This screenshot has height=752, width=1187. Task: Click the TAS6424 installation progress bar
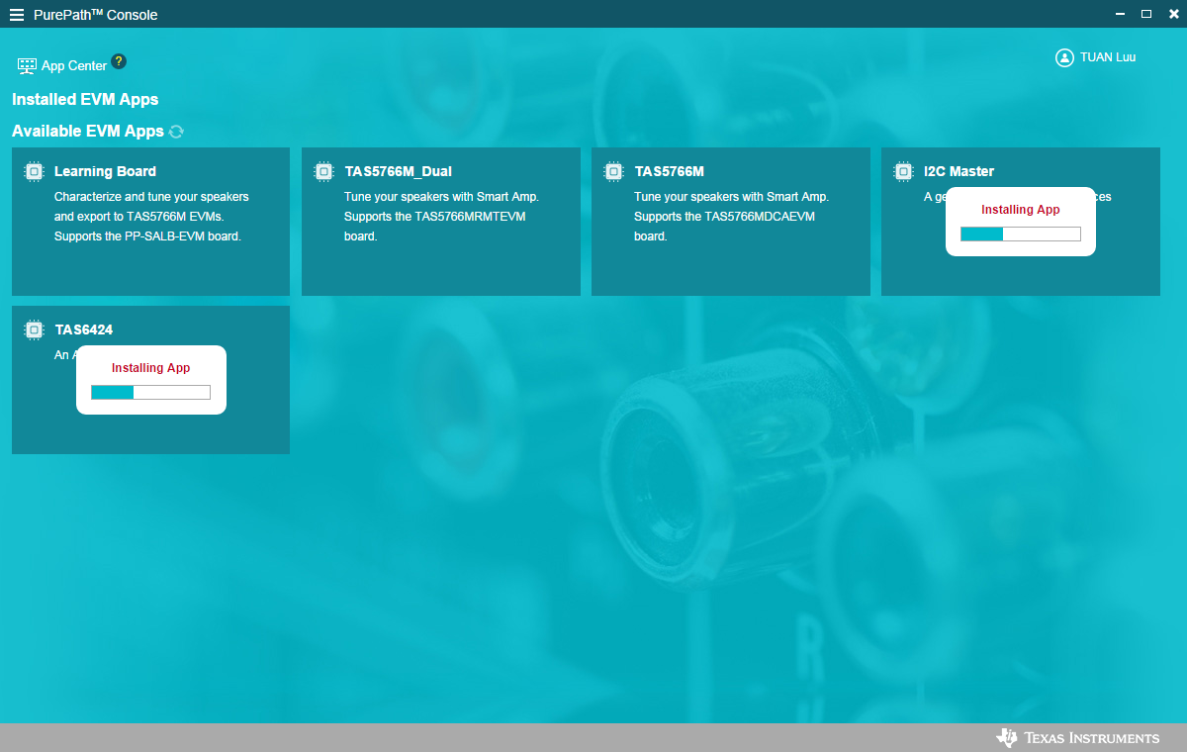[150, 393]
